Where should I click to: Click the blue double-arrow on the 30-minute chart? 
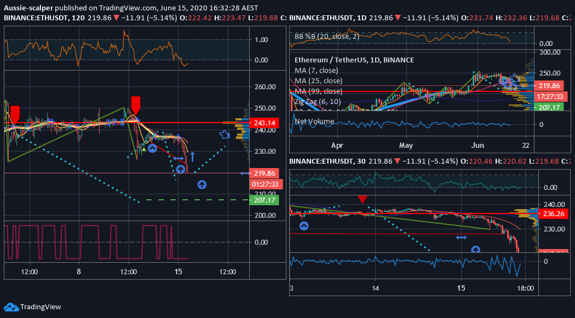point(461,238)
